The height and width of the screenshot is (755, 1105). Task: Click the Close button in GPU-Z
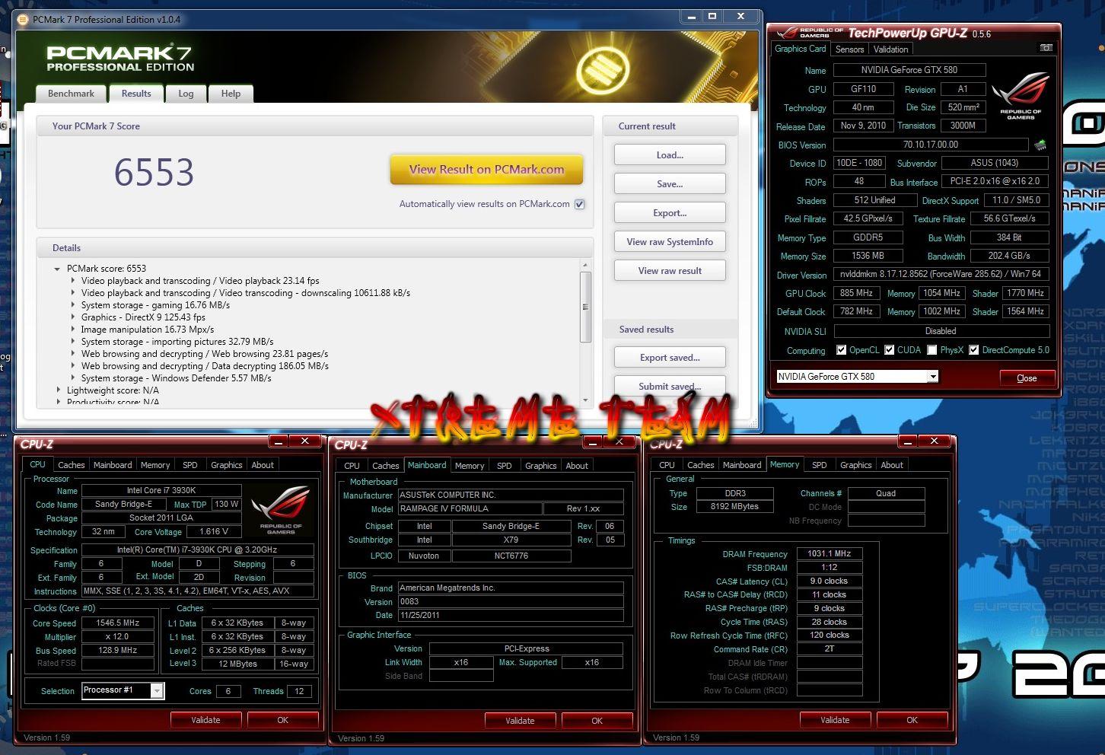pyautogui.click(x=1027, y=378)
